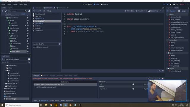This screenshot has width=190, height=107.
Task: Open the Scene menu
Action: [3, 4]
